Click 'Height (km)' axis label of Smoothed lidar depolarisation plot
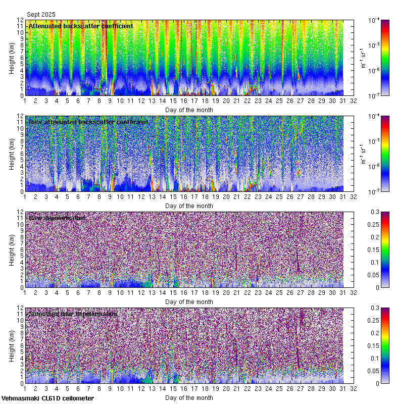The width and height of the screenshot is (394, 404). [12, 346]
